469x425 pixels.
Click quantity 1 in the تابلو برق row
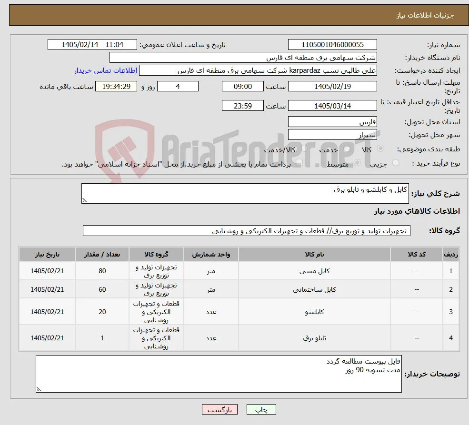102,338
